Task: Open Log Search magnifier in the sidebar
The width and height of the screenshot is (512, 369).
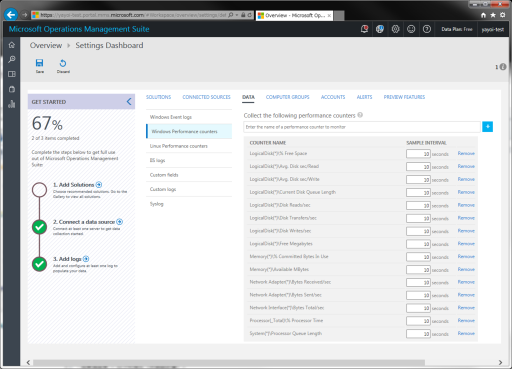Action: pos(12,59)
